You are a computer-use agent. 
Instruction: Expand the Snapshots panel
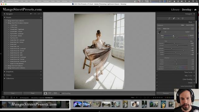point(5,72)
